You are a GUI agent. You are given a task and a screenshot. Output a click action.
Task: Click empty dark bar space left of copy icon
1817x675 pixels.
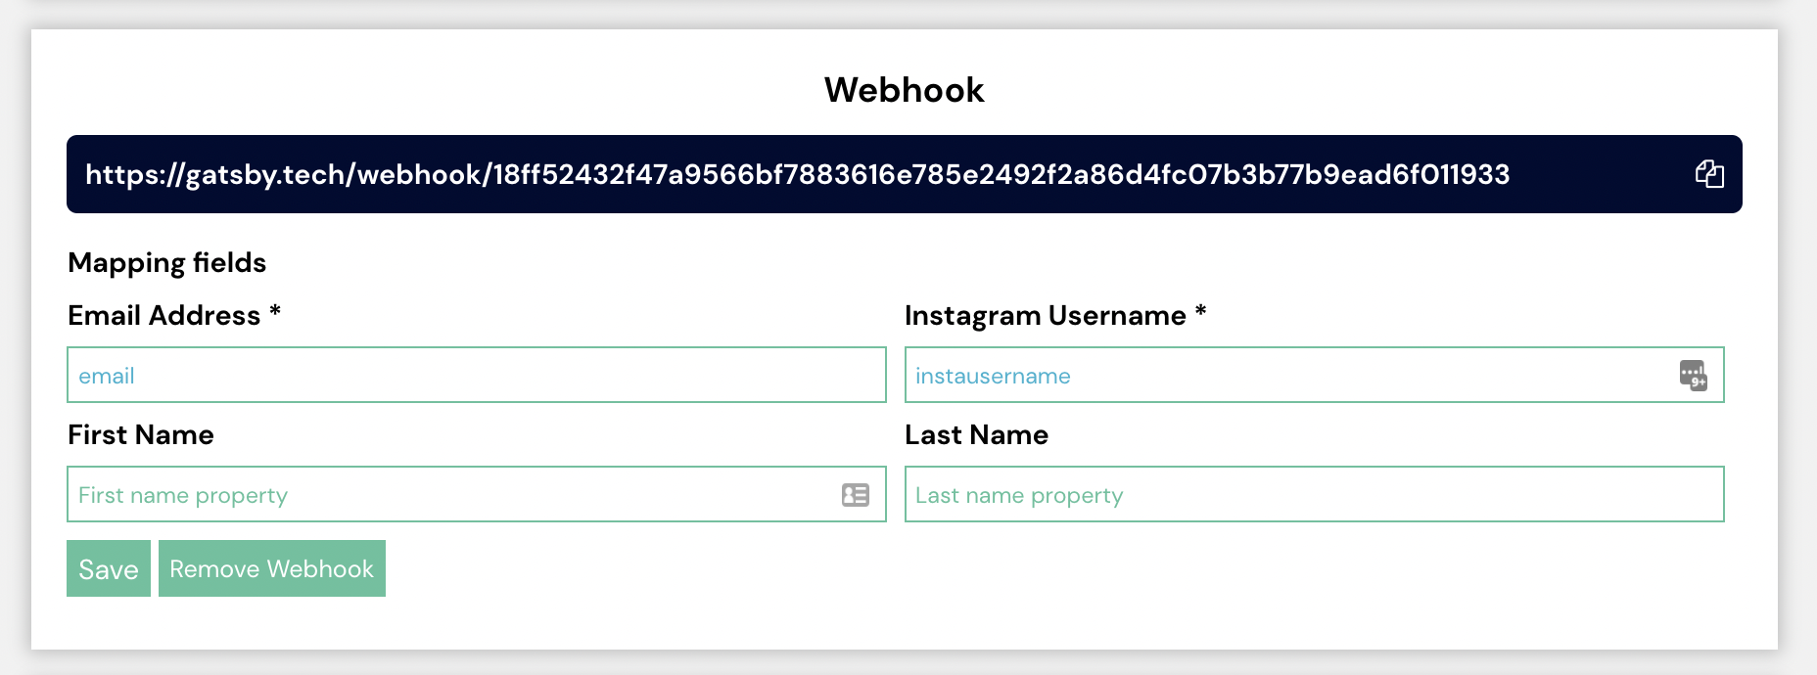1602,174
